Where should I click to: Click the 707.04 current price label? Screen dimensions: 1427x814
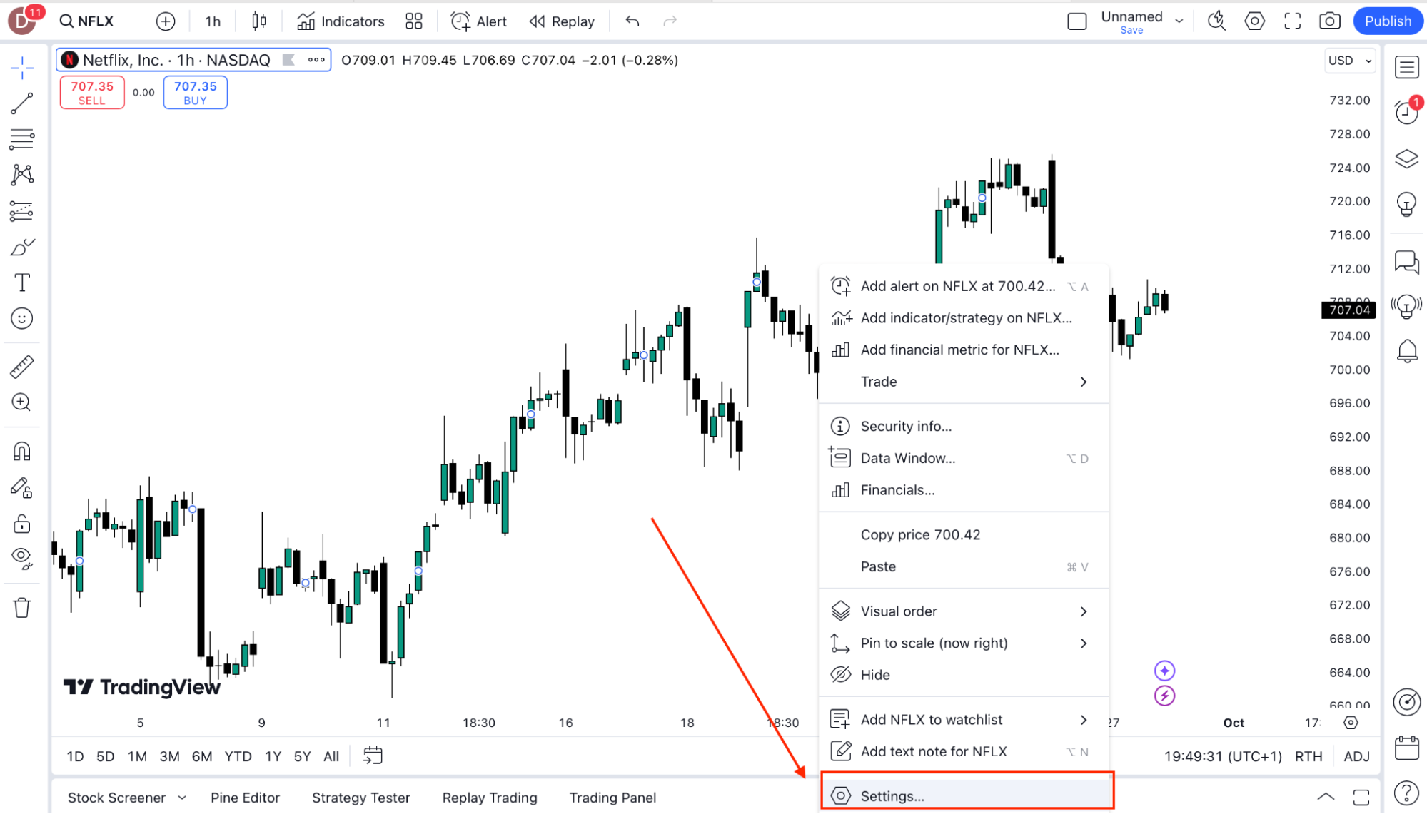point(1349,310)
